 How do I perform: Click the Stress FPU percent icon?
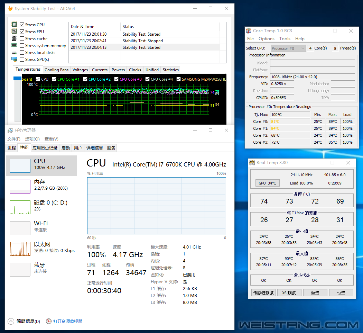click(14, 31)
